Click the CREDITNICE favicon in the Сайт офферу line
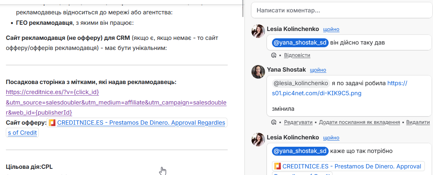The width and height of the screenshot is (433, 175). pyautogui.click(x=52, y=123)
